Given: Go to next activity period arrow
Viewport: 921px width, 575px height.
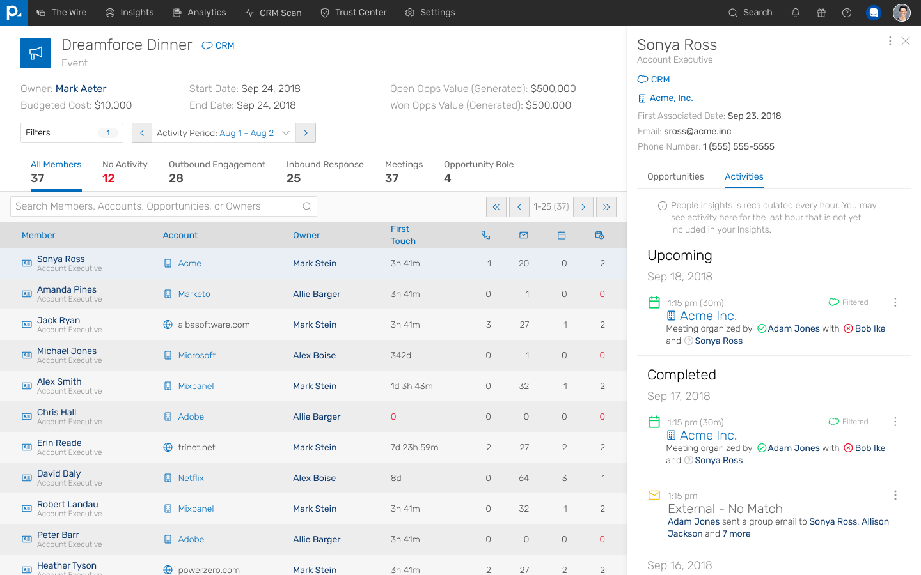Looking at the screenshot, I should pos(306,133).
